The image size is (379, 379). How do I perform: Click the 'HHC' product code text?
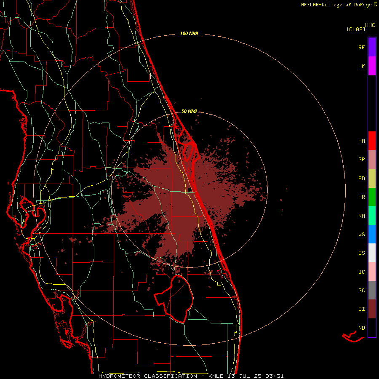pyautogui.click(x=370, y=25)
